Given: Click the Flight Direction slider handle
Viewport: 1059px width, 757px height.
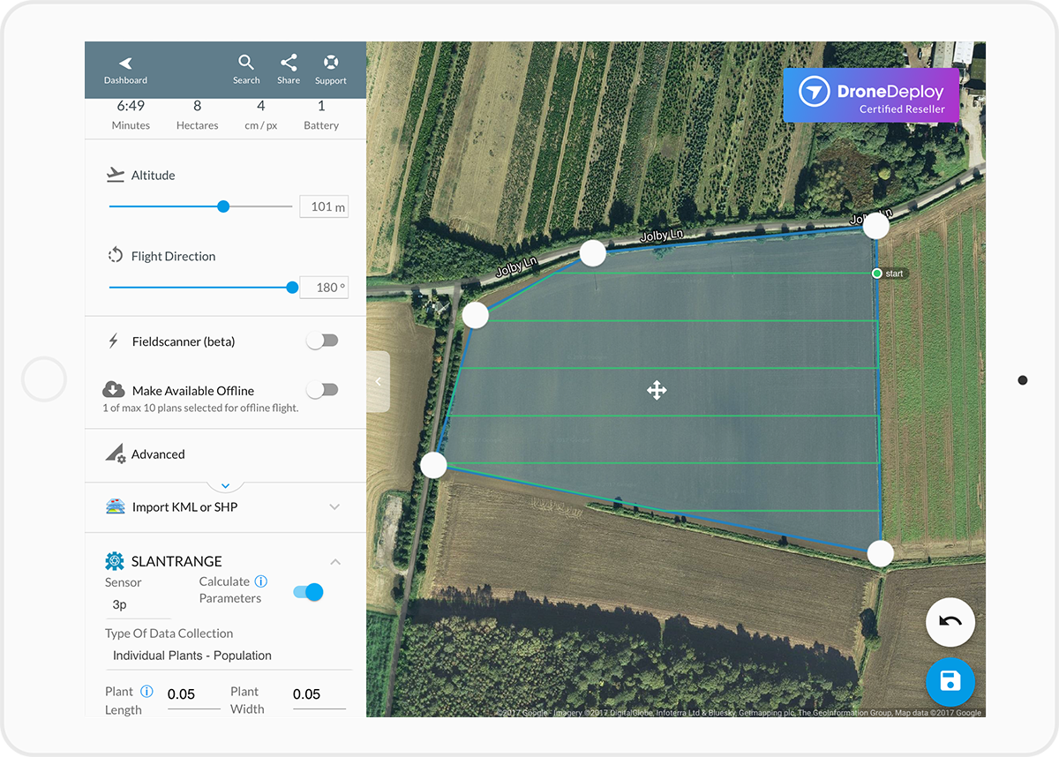Looking at the screenshot, I should (x=292, y=288).
